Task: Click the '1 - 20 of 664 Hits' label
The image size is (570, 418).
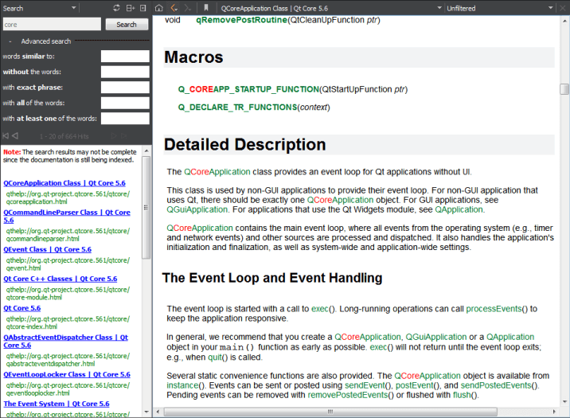Action: 64,136
